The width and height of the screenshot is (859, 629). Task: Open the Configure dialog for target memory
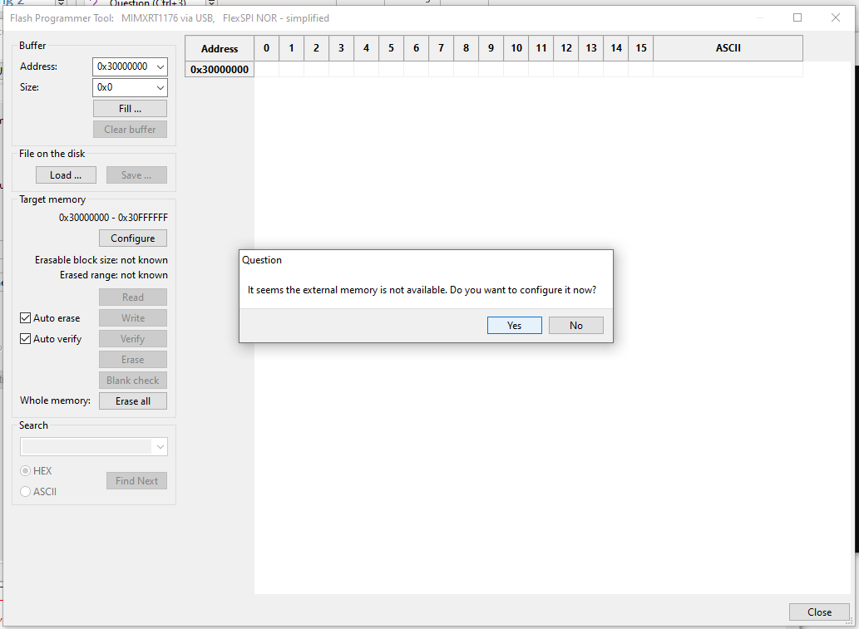coord(132,238)
